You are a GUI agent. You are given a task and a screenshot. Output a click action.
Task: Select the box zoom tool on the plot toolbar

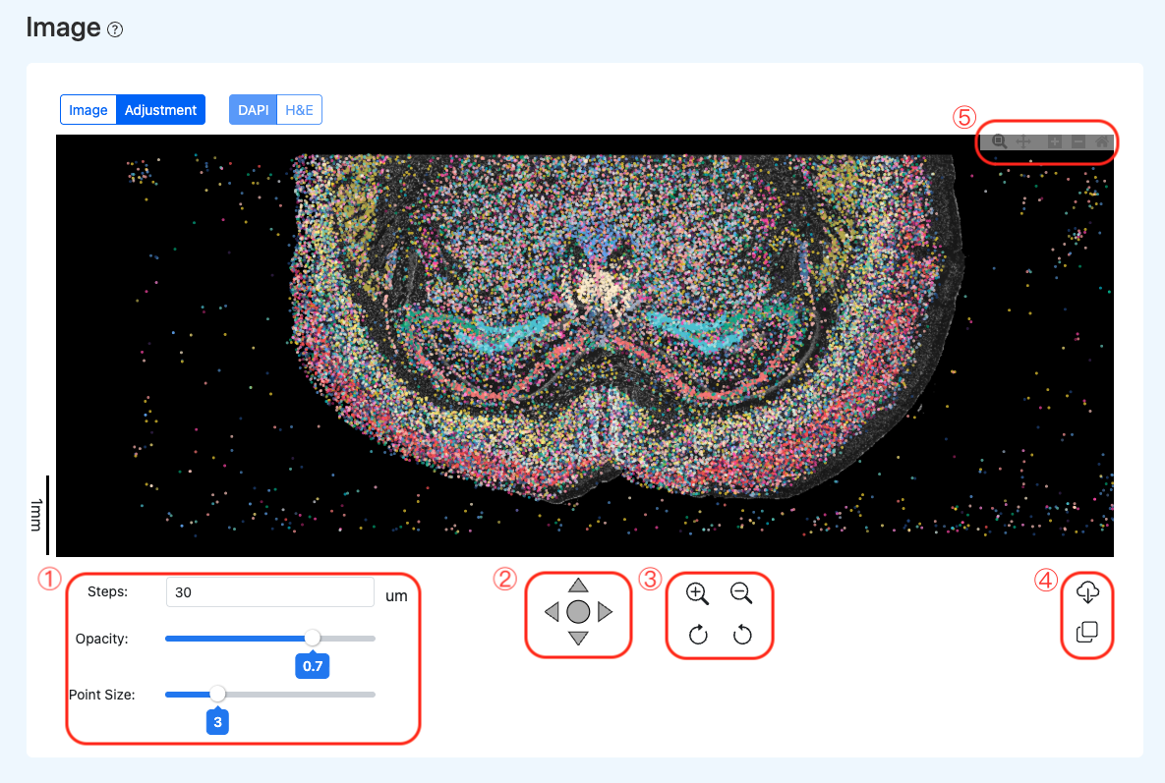tap(999, 141)
